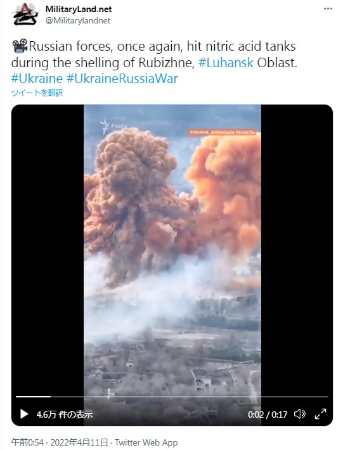Open MilitaryLand.net display name

coord(79,9)
